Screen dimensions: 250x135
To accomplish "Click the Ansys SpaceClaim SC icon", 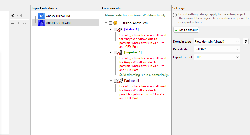I will [41, 23].
